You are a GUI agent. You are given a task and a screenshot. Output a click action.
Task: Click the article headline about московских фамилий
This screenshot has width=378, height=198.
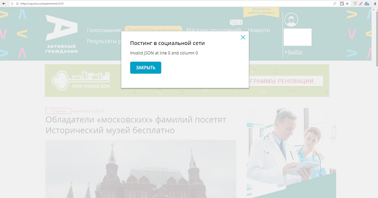[x=136, y=125]
